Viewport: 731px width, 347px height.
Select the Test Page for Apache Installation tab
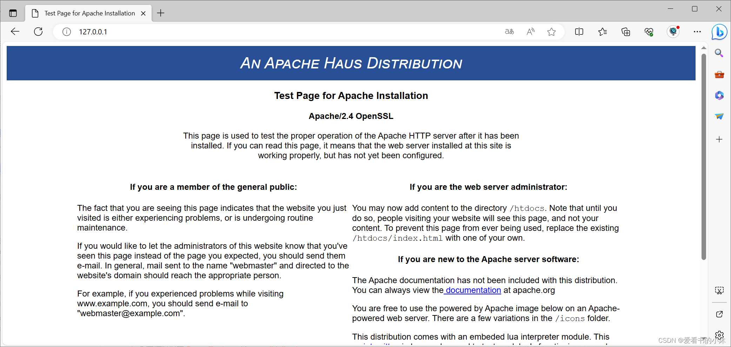pyautogui.click(x=88, y=13)
